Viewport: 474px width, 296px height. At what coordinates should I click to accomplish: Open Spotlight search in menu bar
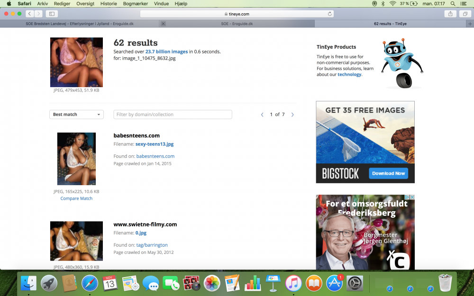pyautogui.click(x=453, y=4)
